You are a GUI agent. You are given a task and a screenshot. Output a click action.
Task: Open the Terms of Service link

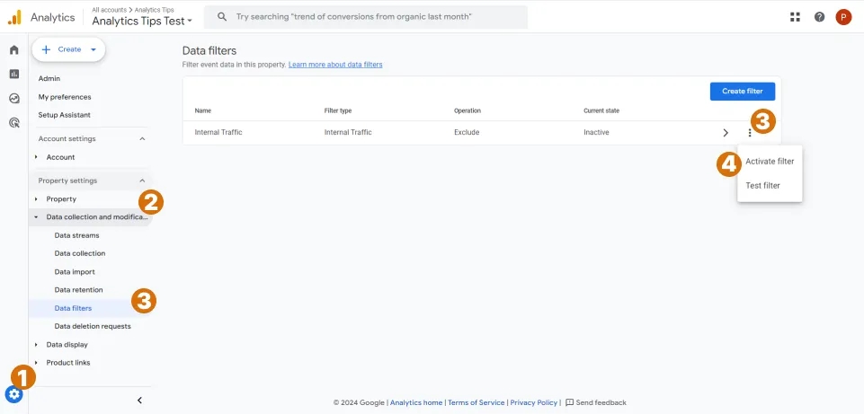click(477, 402)
